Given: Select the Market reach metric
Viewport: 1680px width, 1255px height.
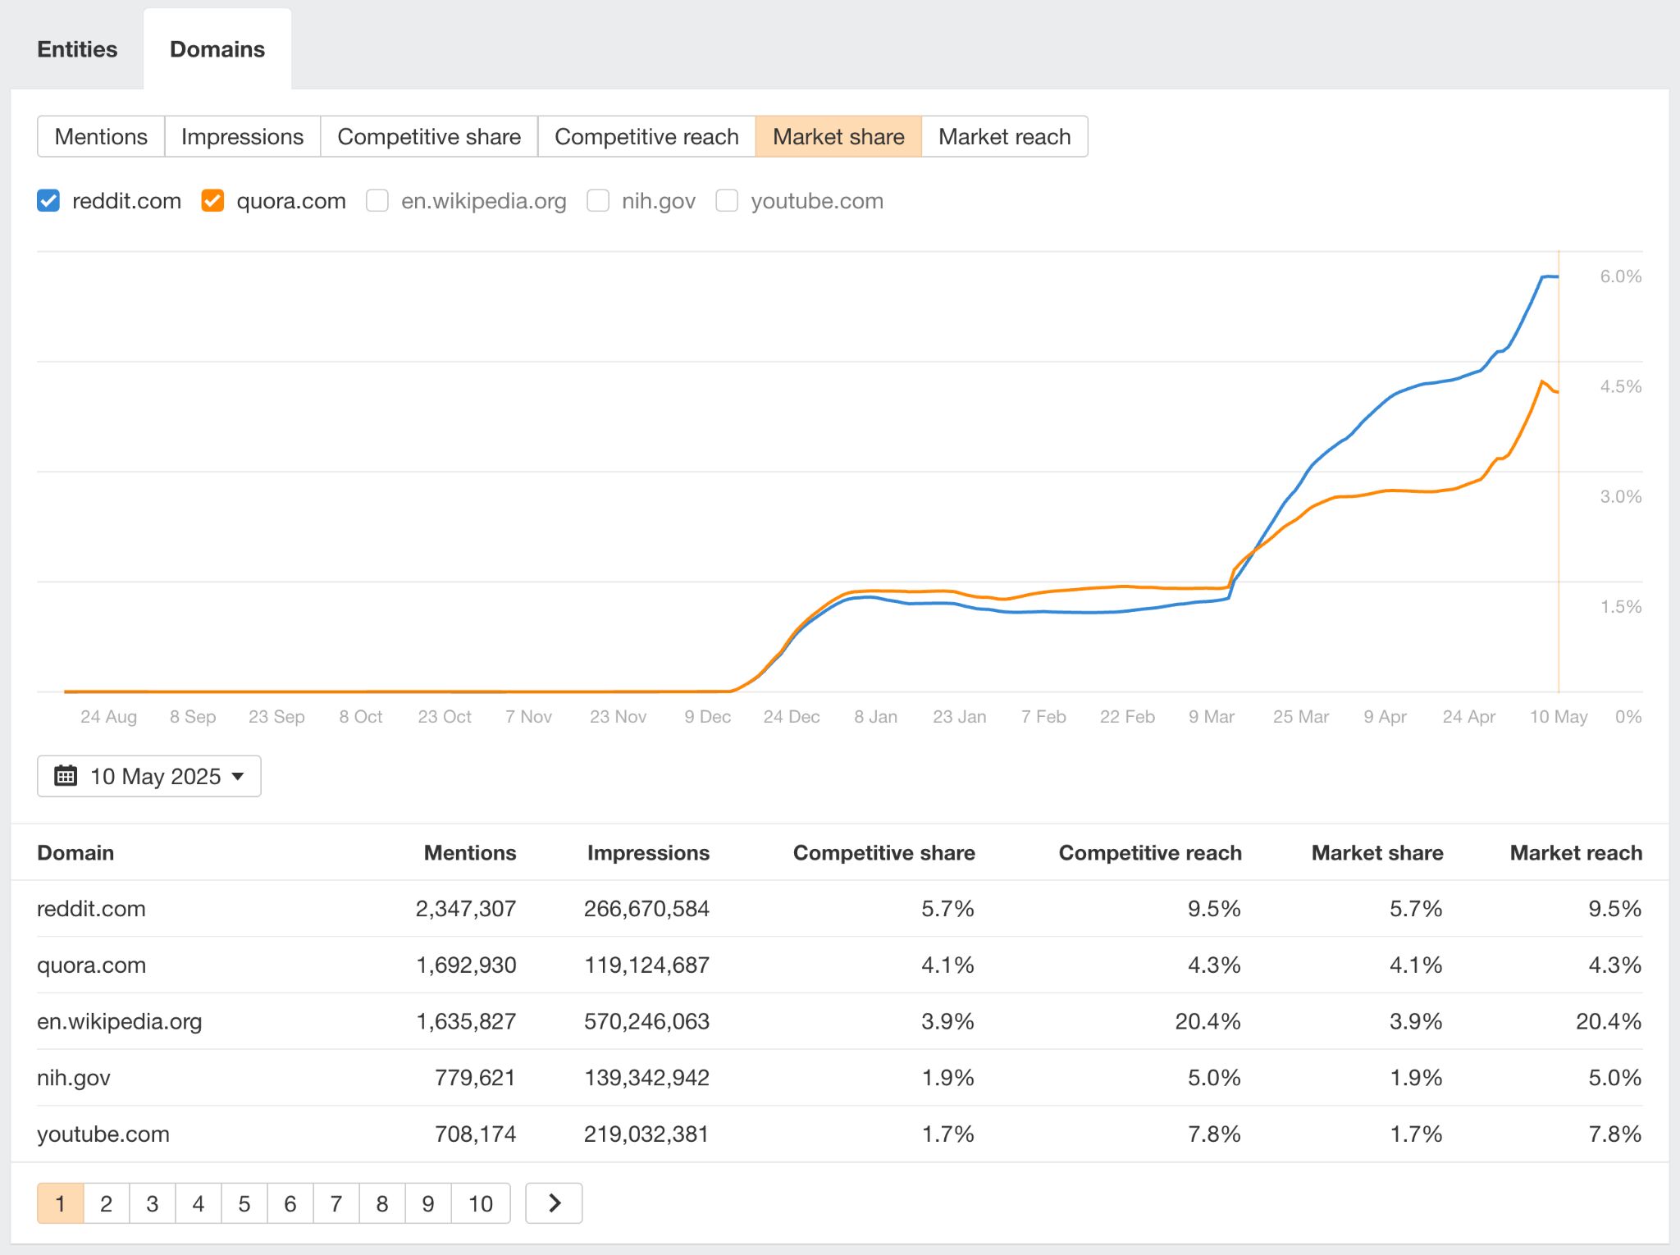Looking at the screenshot, I should click(x=1004, y=136).
